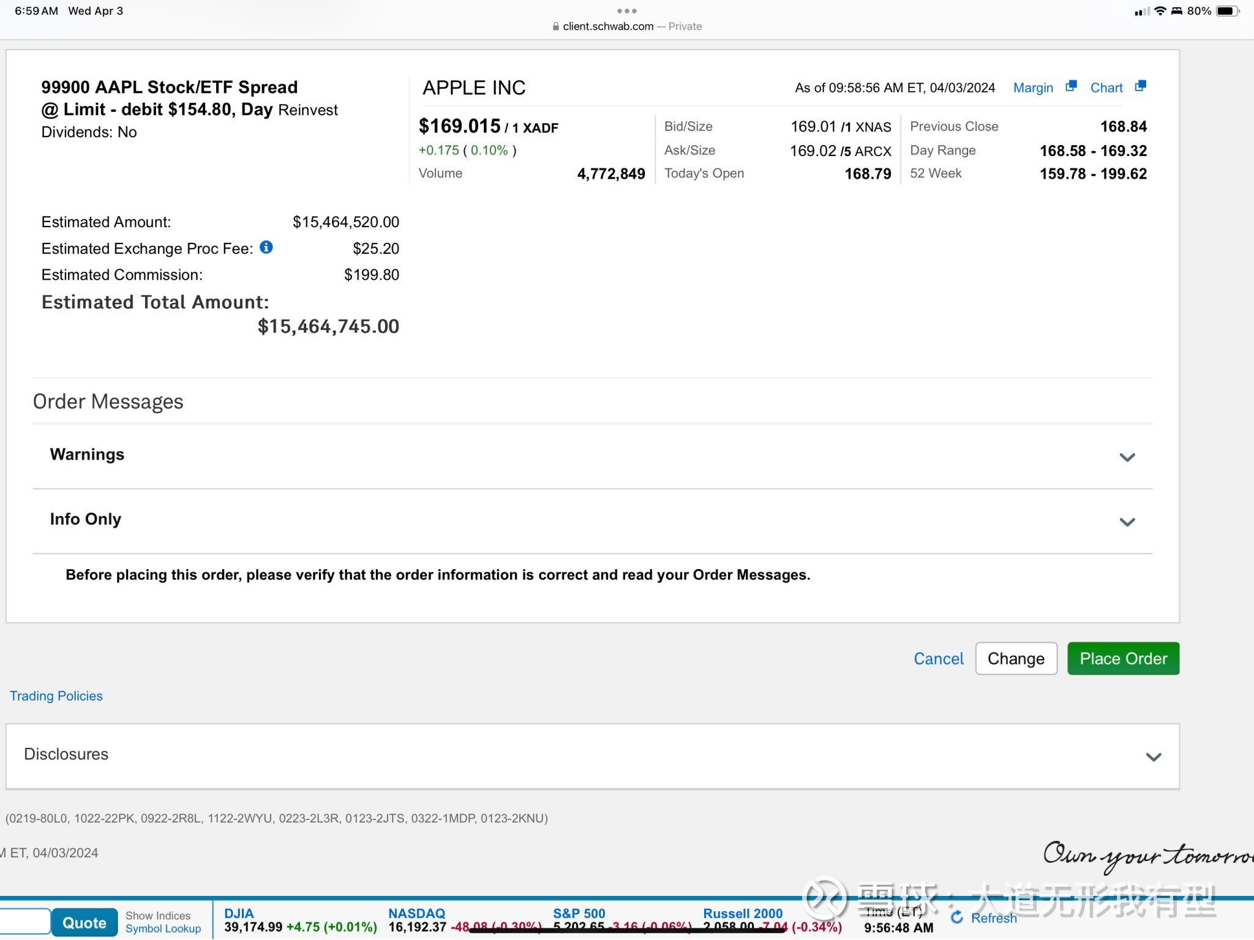The width and height of the screenshot is (1254, 940).
Task: Open the DJIA index link
Action: pos(239,913)
